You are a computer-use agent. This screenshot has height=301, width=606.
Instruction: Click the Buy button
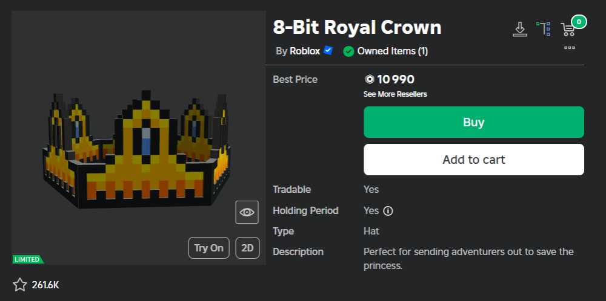[473, 122]
